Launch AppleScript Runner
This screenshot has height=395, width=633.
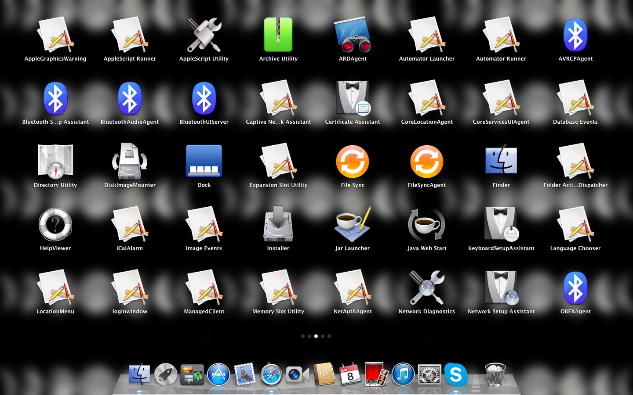pos(130,35)
